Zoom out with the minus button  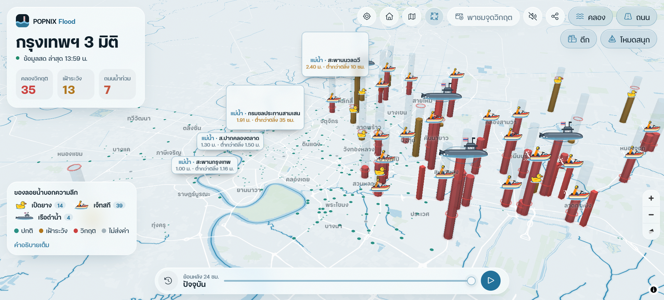(651, 215)
